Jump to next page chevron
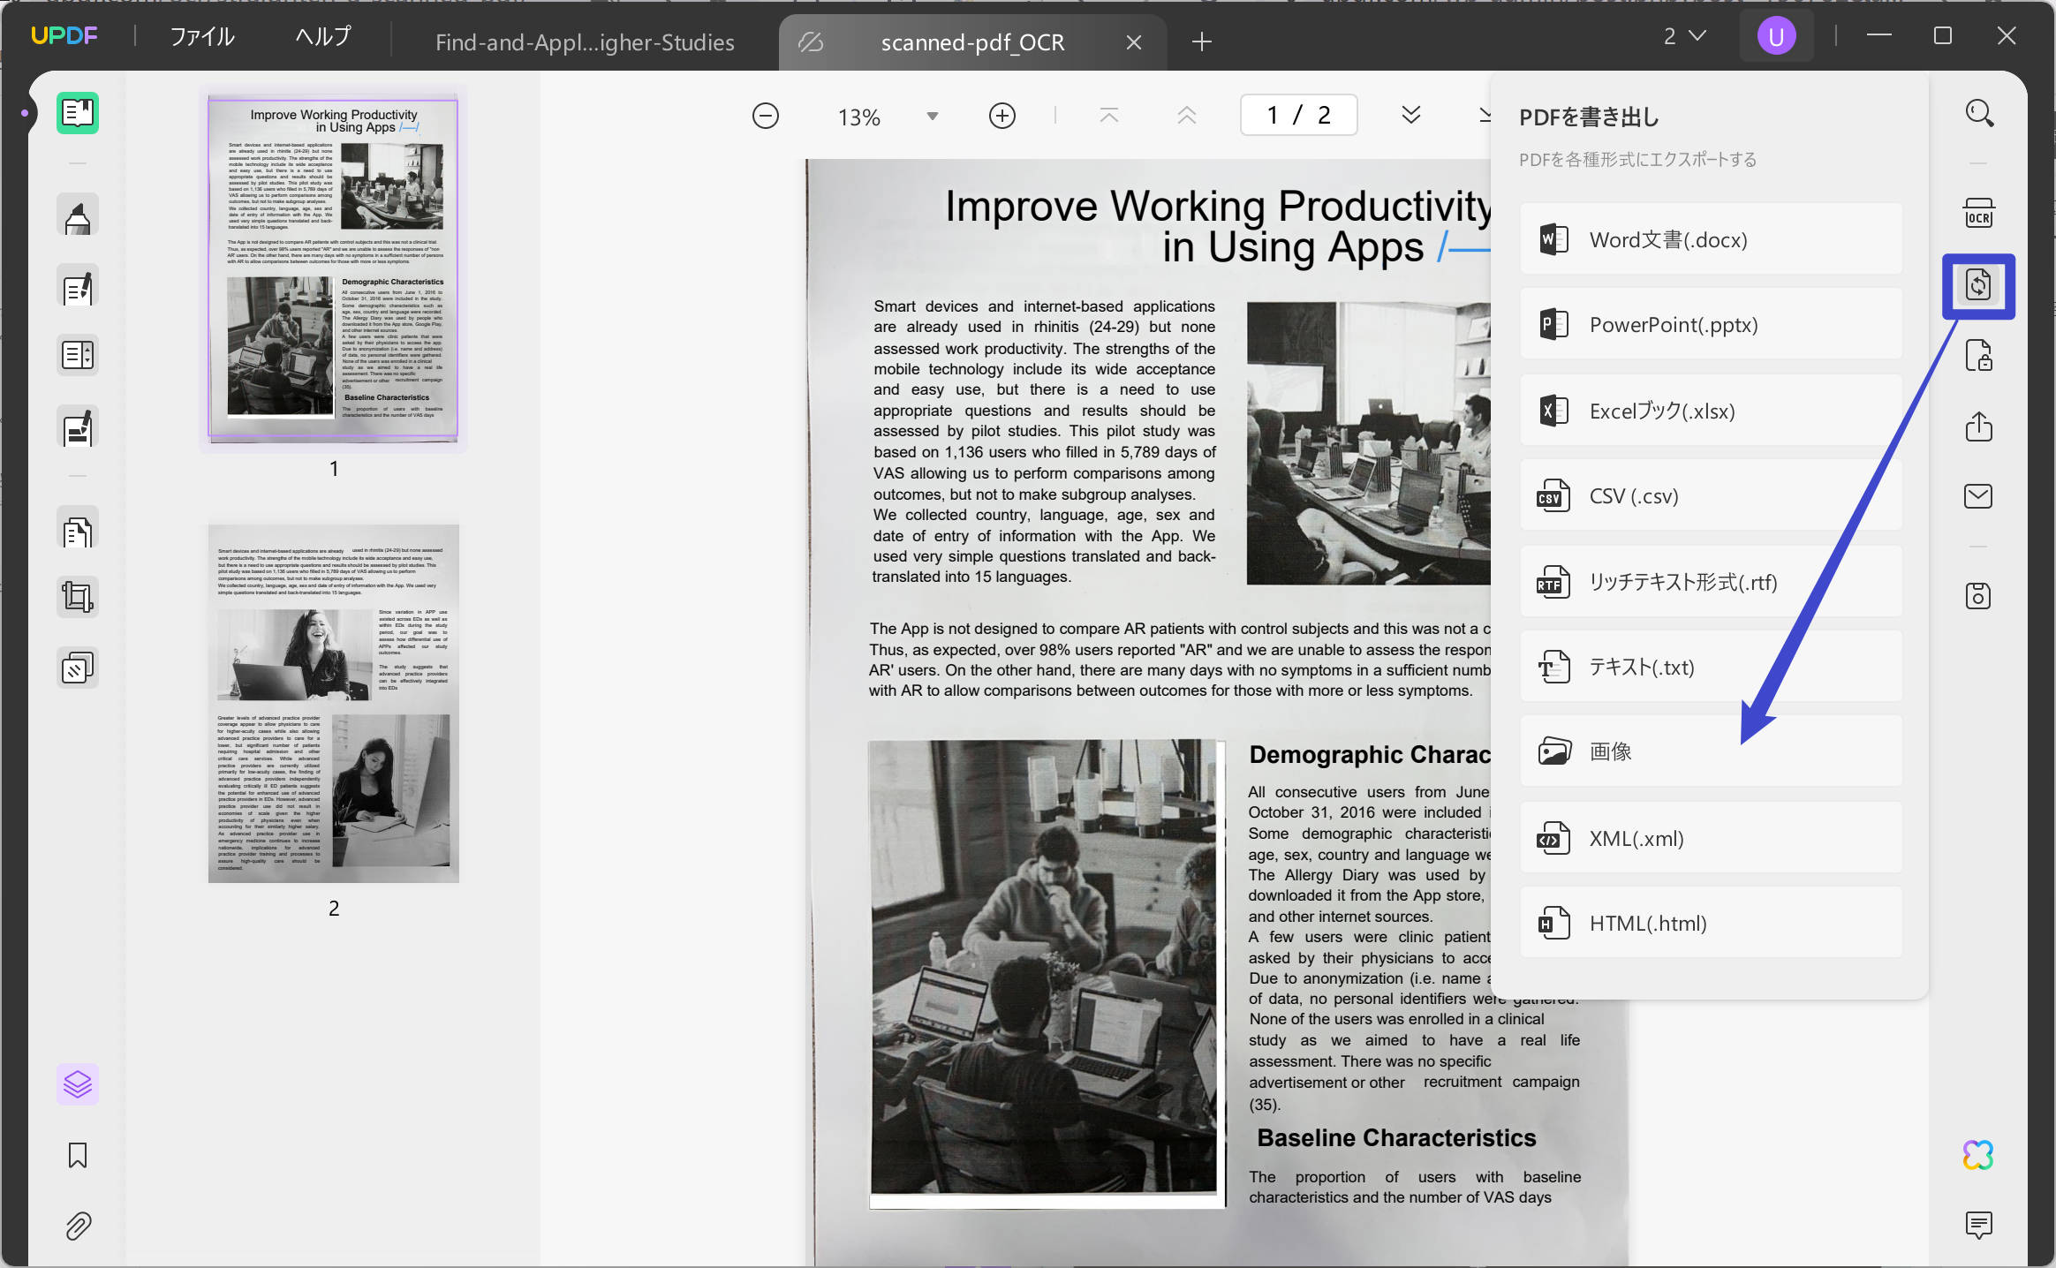This screenshot has width=2056, height=1268. (1410, 116)
